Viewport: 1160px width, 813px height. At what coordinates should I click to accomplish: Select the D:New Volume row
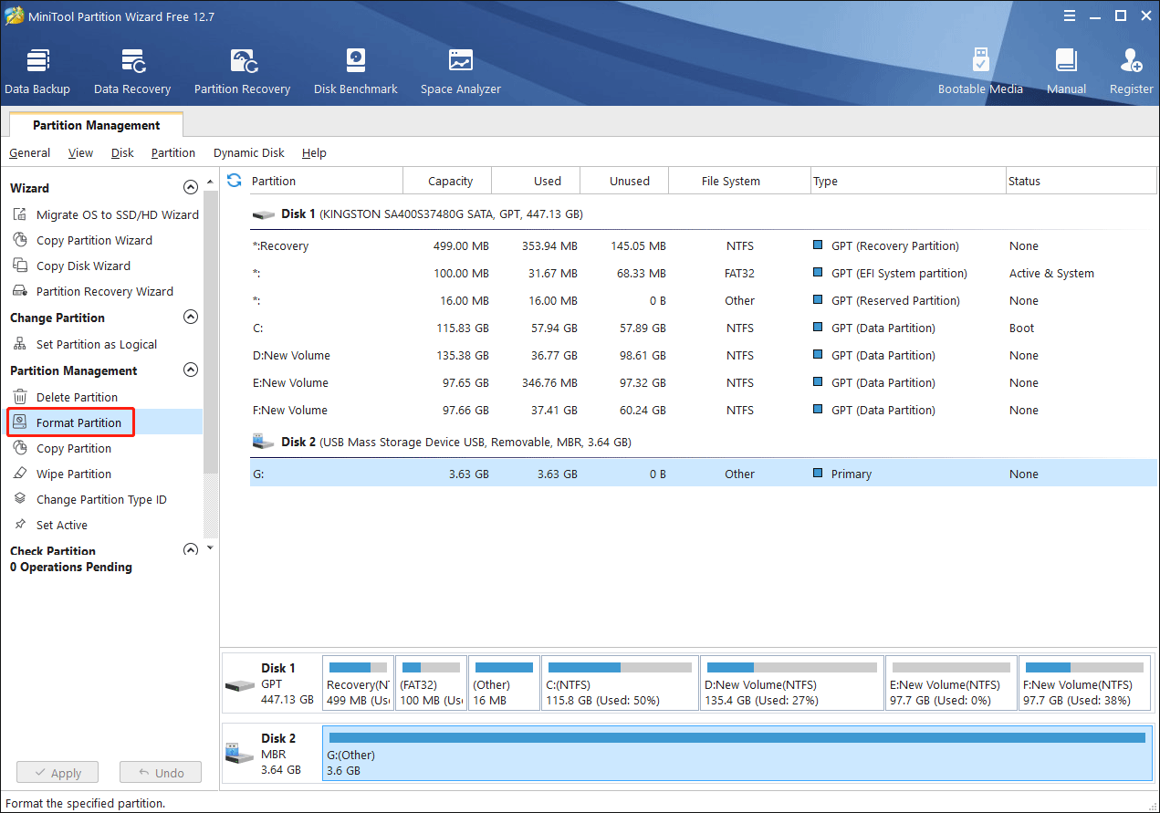point(703,355)
